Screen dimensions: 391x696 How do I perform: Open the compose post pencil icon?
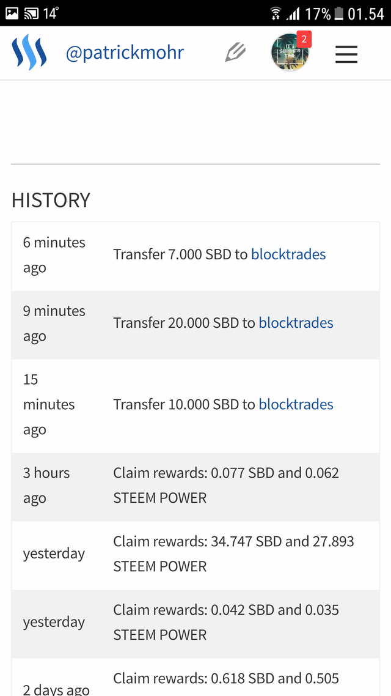pos(235,53)
